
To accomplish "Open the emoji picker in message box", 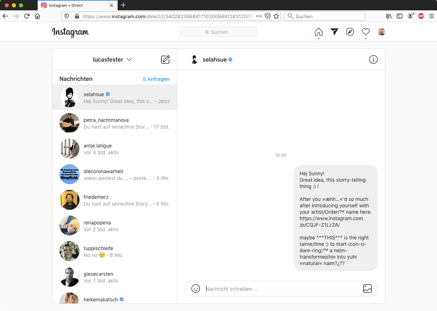I will pyautogui.click(x=196, y=289).
